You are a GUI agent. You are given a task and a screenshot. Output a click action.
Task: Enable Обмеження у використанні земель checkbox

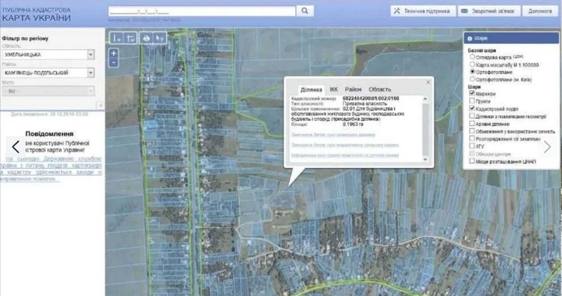[x=472, y=131]
